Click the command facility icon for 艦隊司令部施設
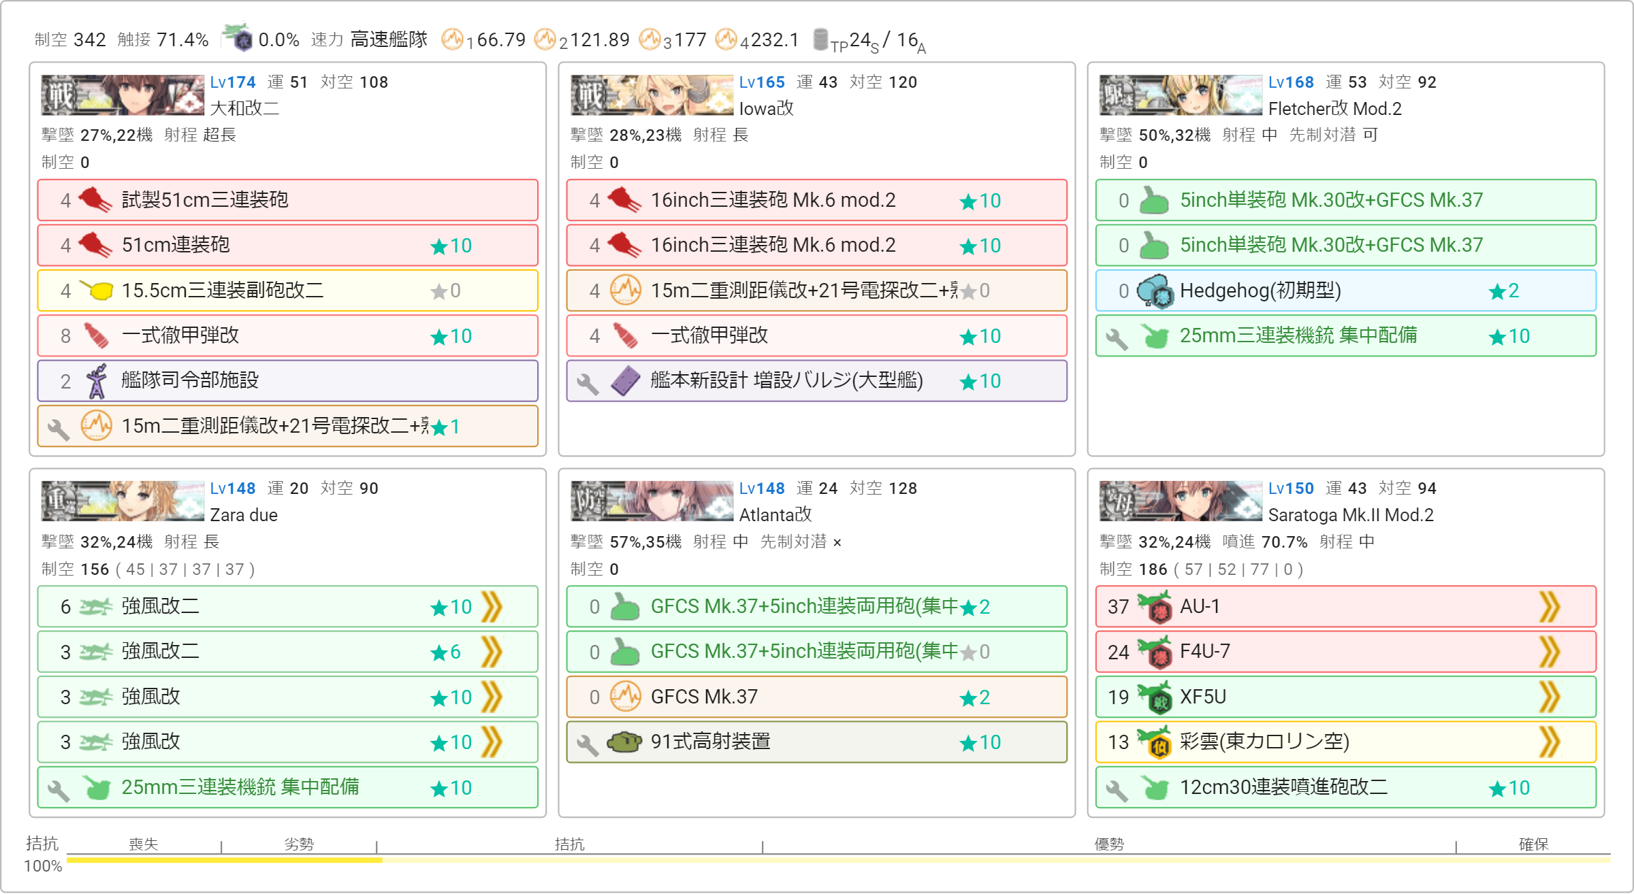The width and height of the screenshot is (1634, 894). click(x=96, y=381)
